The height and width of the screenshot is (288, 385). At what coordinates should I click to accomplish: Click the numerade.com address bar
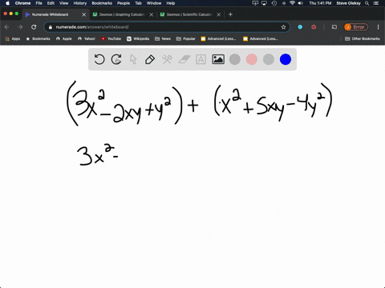166,27
